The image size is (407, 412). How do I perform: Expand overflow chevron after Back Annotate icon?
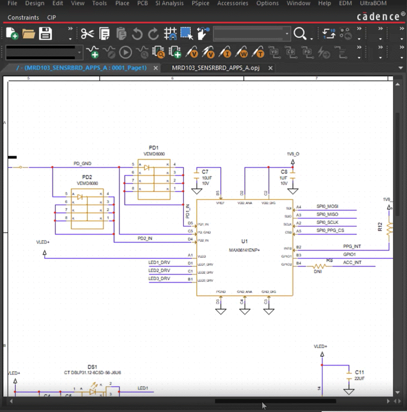coord(359,28)
